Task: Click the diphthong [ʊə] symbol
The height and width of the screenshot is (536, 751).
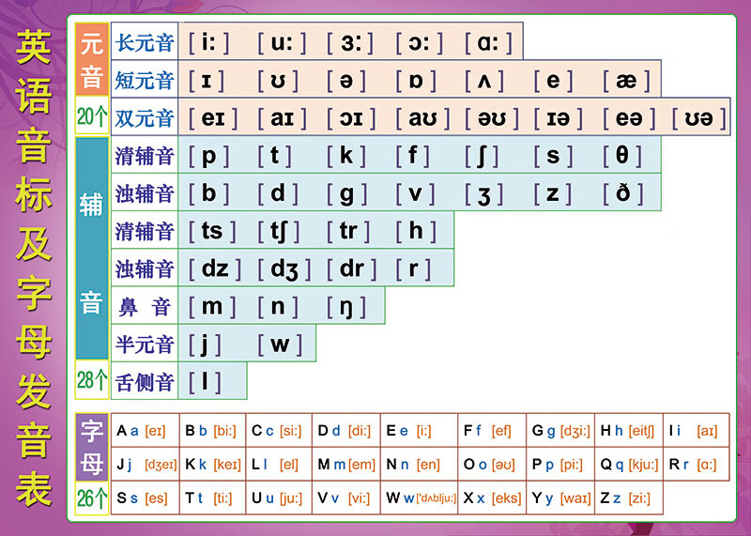Action: point(701,118)
